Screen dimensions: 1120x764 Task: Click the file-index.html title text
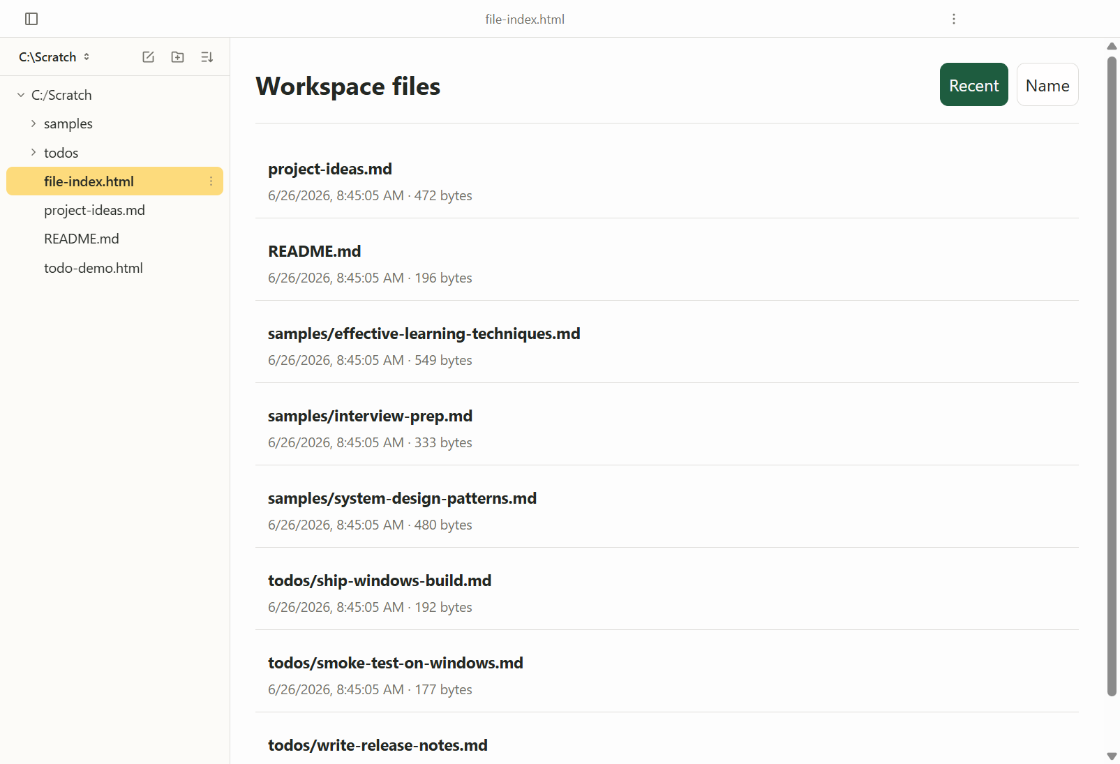pyautogui.click(x=525, y=20)
